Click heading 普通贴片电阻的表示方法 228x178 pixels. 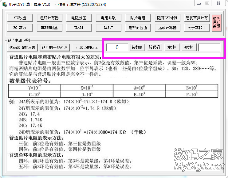36,138
